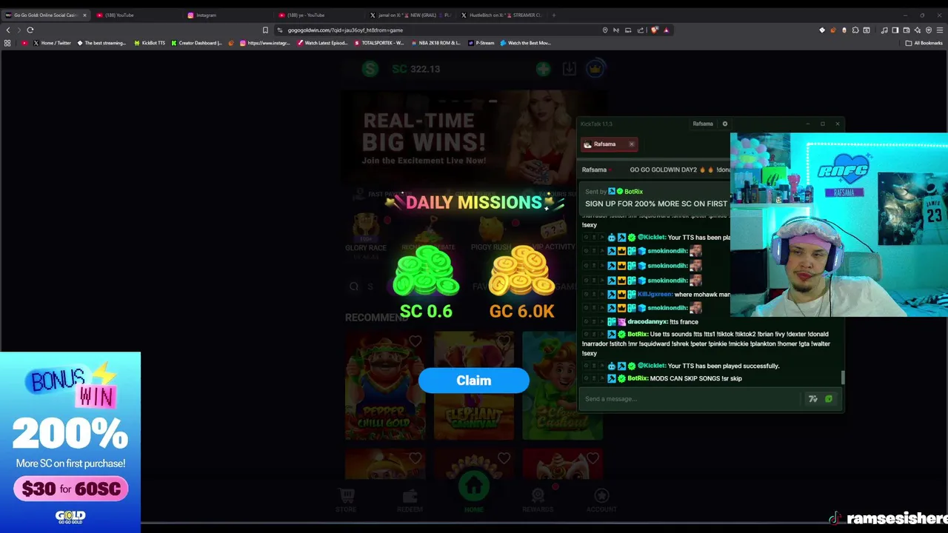The image size is (948, 533).
Task: Open Elephant Carnival game thumbnail
Action: [x=474, y=386]
